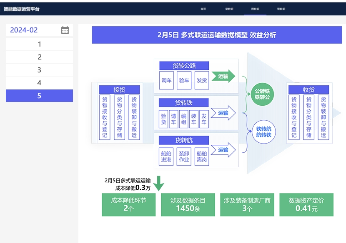This screenshot has width=346, height=243.
Task: Select day 1 in the date list
Action: click(40, 44)
